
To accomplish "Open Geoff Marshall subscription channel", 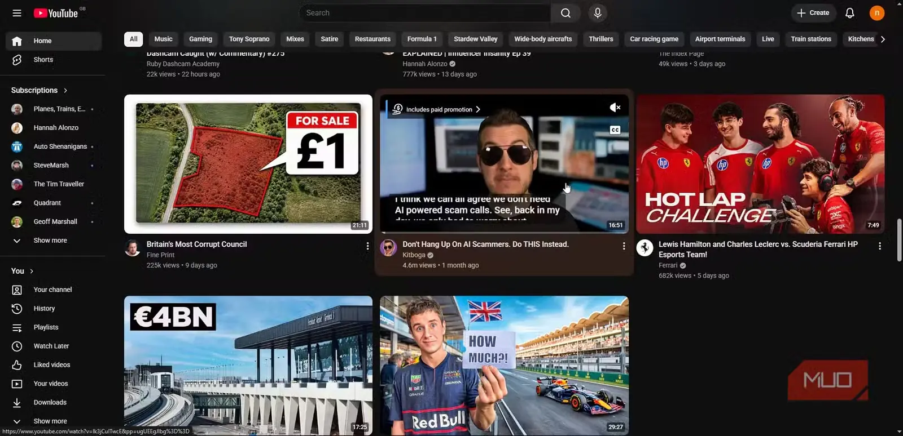I will (x=54, y=221).
